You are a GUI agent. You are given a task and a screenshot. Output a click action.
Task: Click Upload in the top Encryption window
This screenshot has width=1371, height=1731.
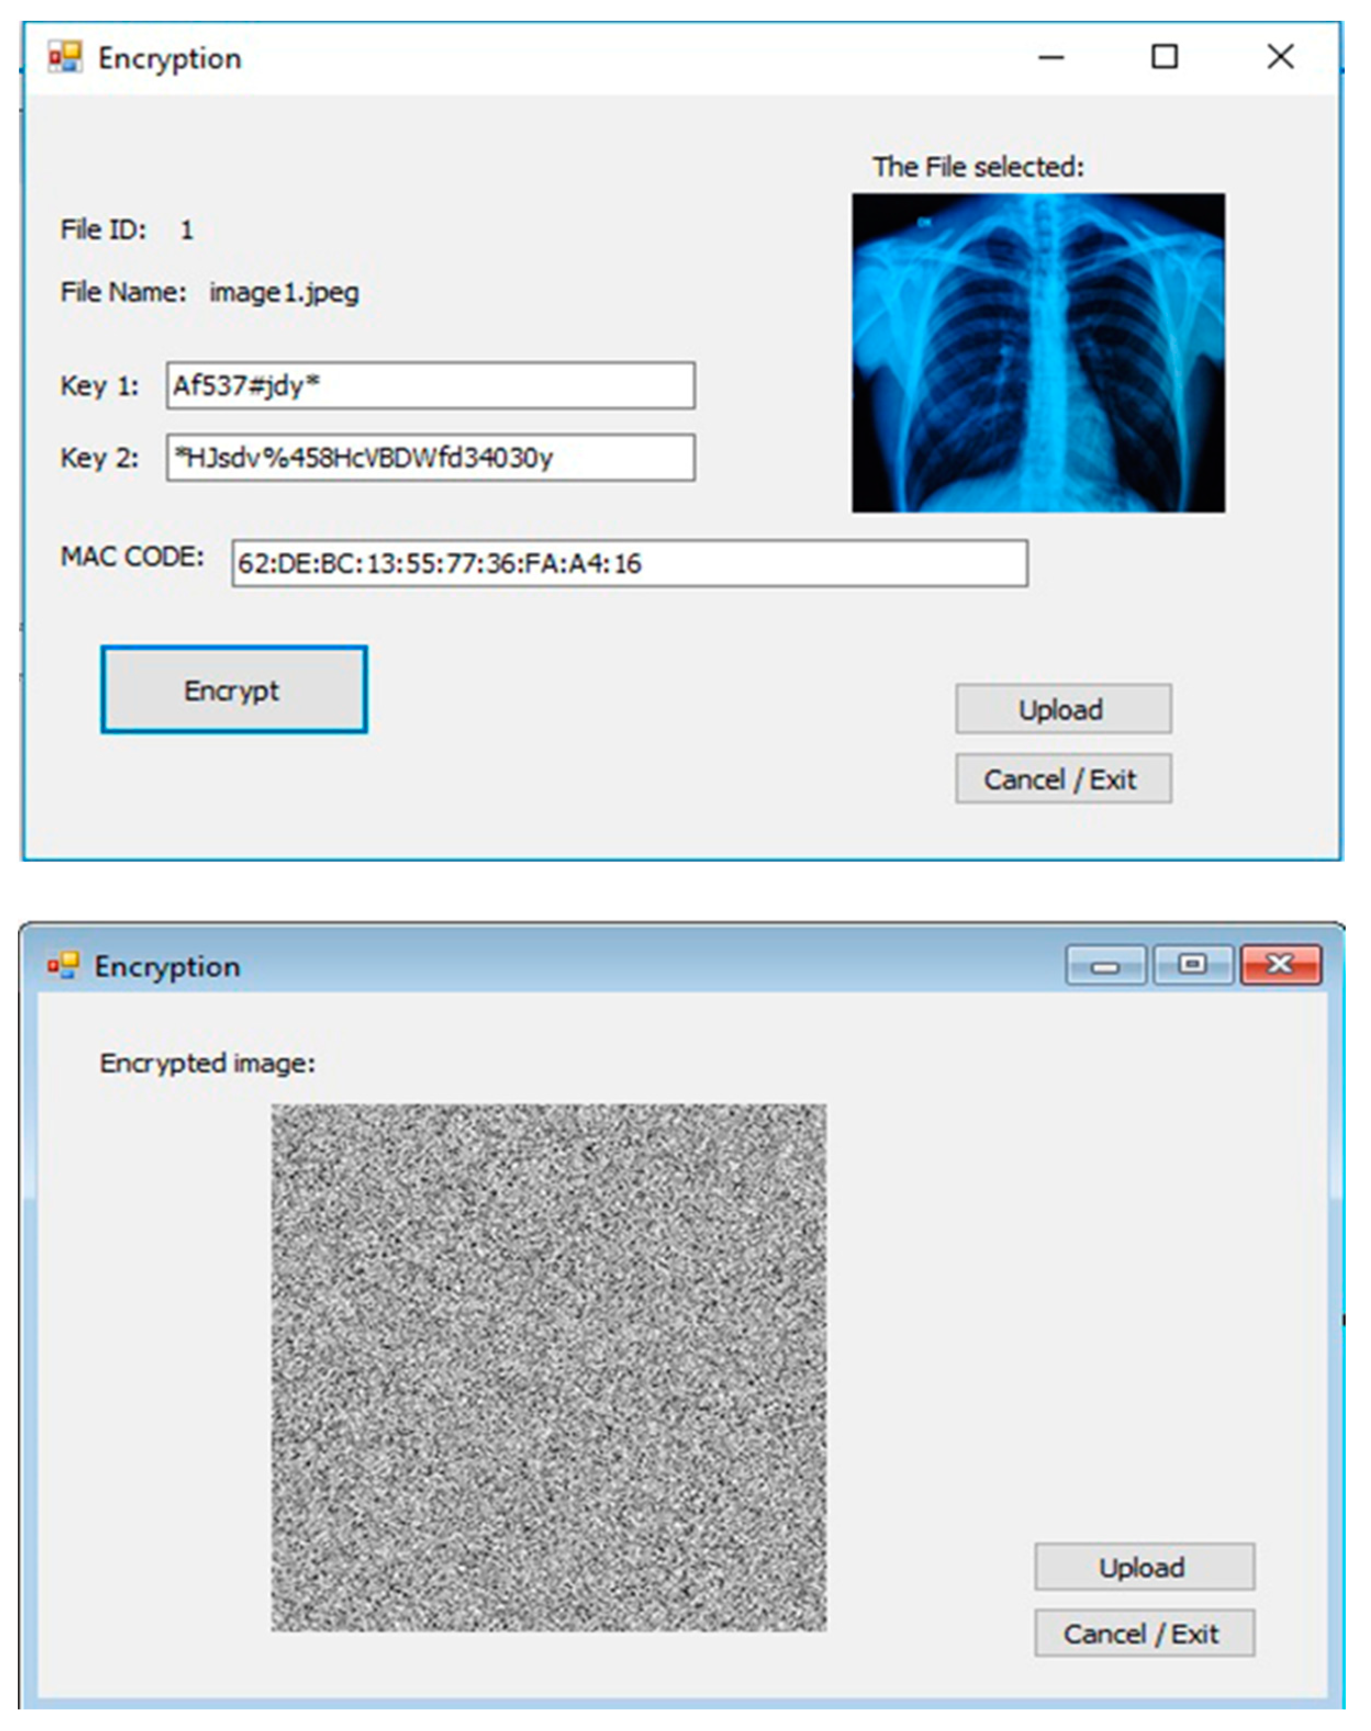1063,709
